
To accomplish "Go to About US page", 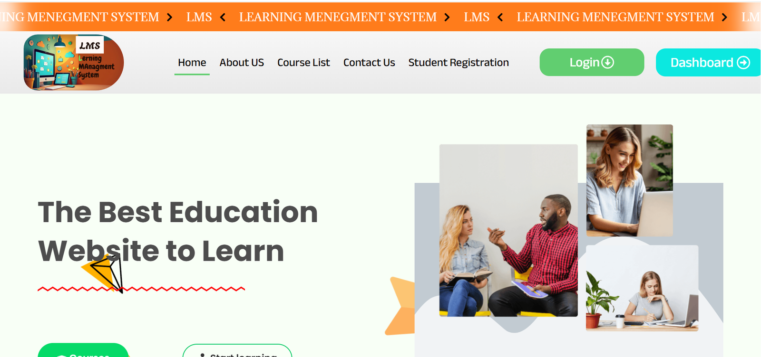I will (x=242, y=63).
